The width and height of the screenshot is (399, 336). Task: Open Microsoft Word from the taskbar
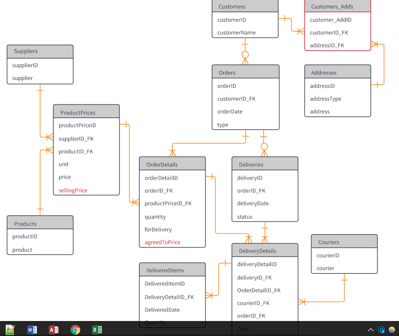point(32,330)
